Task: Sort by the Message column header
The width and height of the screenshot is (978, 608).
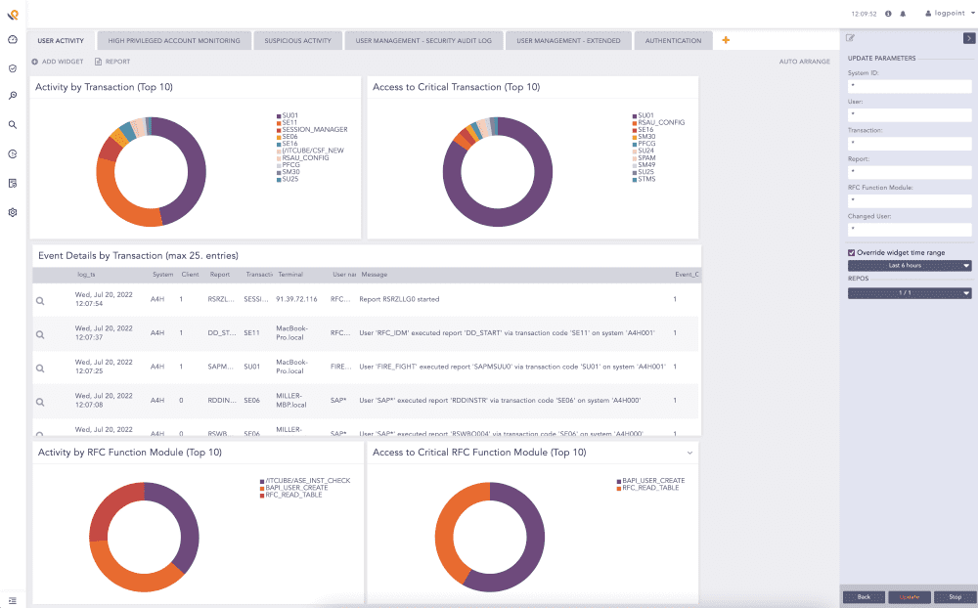Action: tap(375, 275)
